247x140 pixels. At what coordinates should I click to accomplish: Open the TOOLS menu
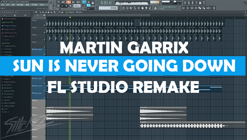42,5
